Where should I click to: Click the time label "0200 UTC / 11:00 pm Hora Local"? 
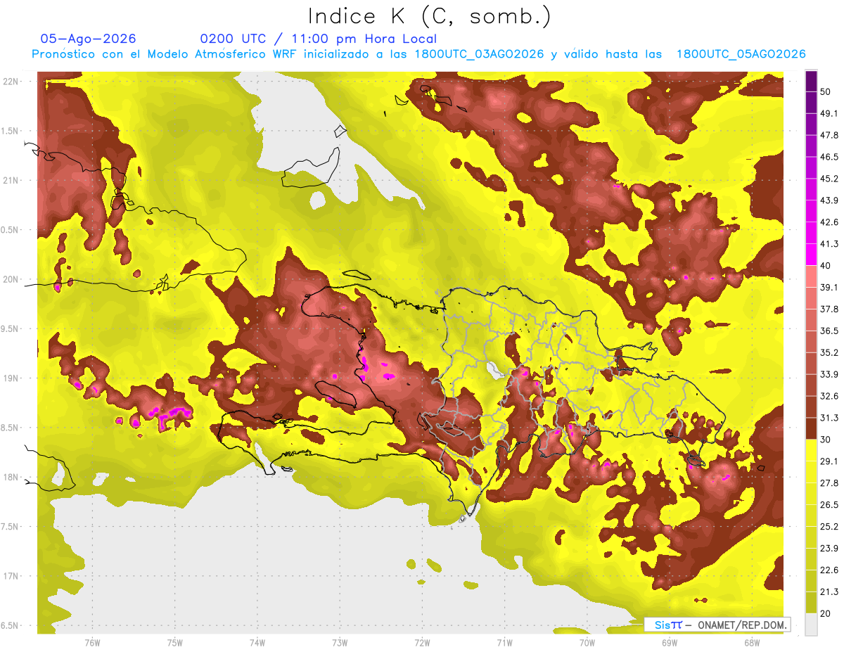(x=318, y=39)
